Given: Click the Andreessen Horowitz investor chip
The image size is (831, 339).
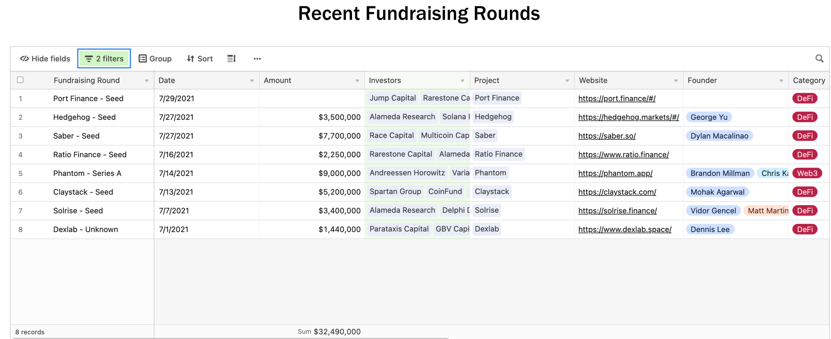Looking at the screenshot, I should coord(407,173).
